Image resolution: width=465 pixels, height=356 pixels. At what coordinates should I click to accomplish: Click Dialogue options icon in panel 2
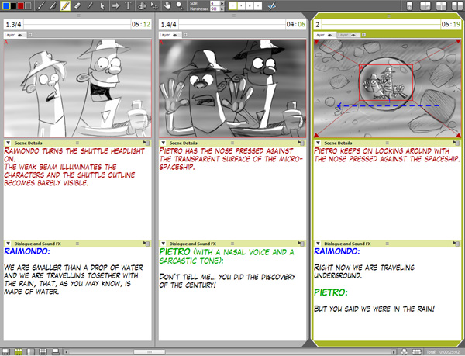(456, 244)
